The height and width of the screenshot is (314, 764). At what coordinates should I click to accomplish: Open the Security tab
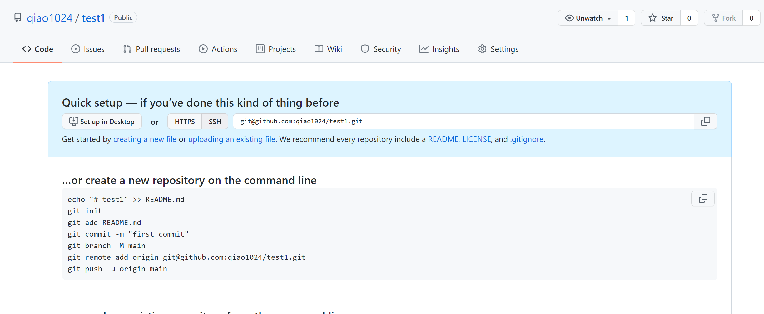(x=381, y=49)
